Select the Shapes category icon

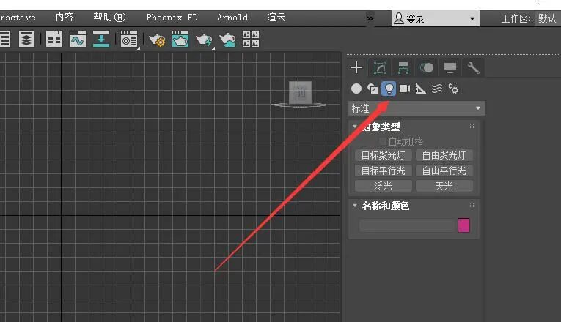pos(373,89)
